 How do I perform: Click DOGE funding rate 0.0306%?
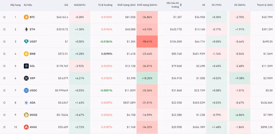pos(107,115)
